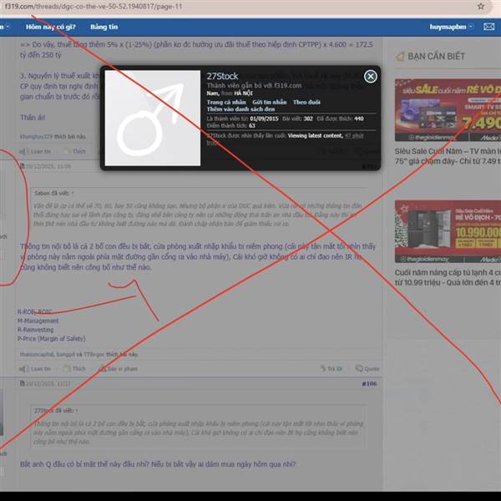The height and width of the screenshot is (501, 501).
Task: Open the huymapbm account dropdown
Action: click(x=451, y=27)
